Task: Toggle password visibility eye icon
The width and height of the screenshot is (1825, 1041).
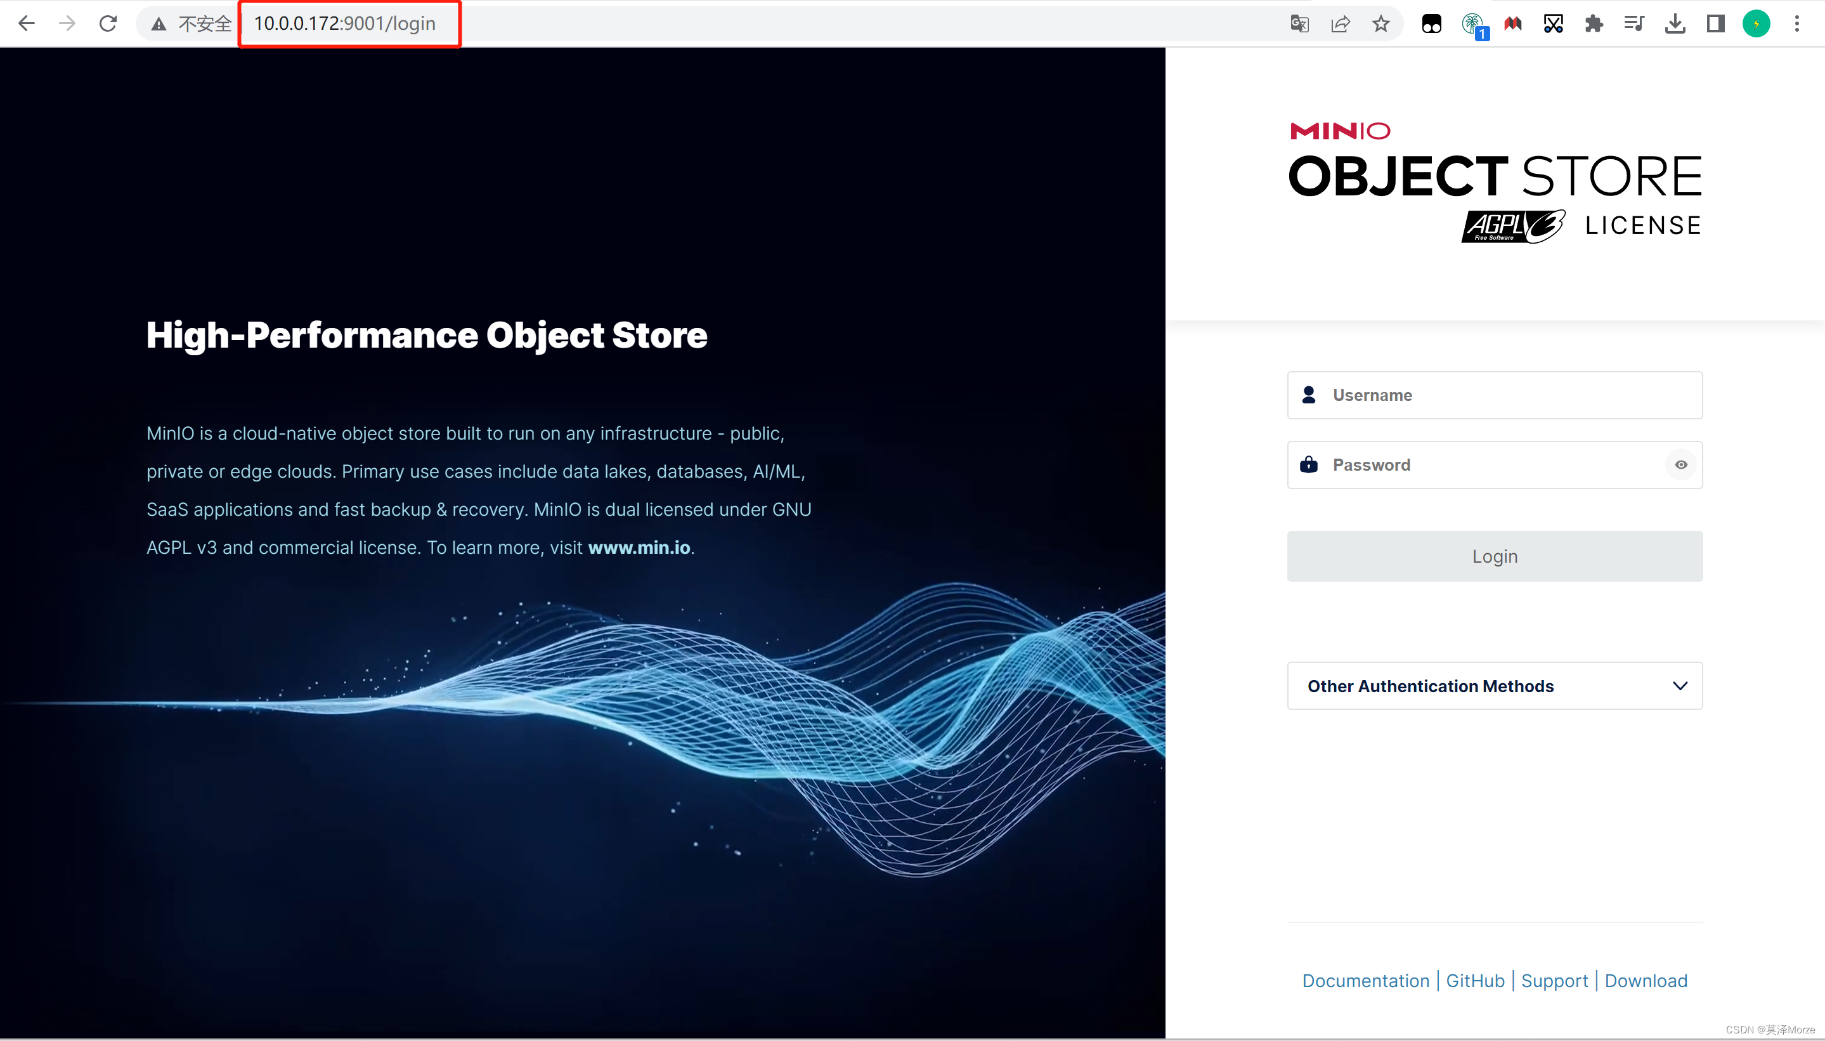Action: pos(1680,465)
